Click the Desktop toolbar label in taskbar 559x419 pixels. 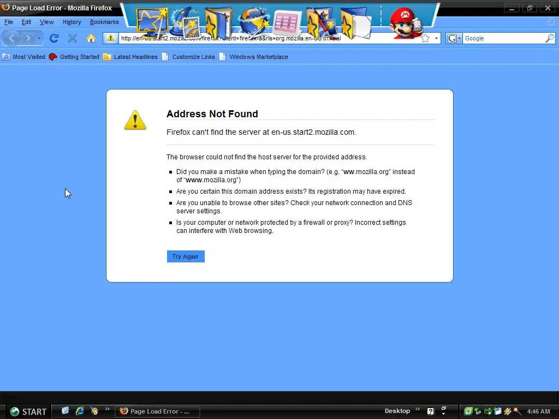tap(397, 411)
